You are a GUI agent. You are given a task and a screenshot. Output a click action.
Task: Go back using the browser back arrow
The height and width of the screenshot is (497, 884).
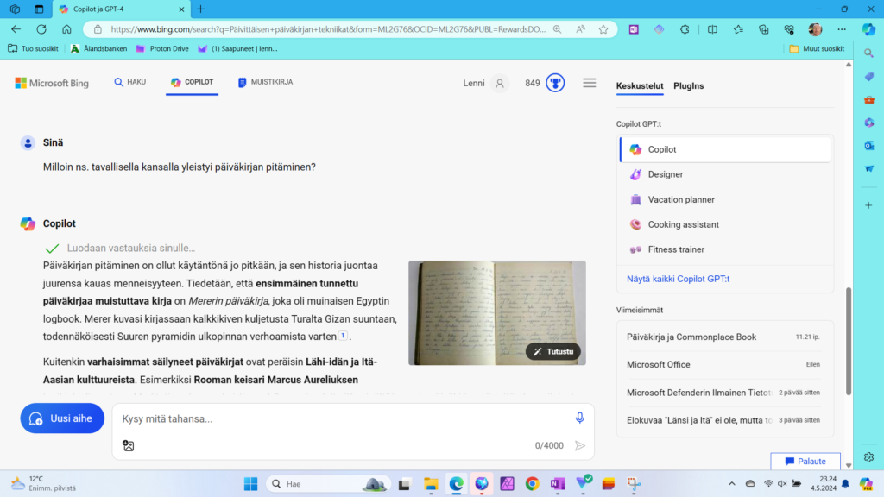16,29
